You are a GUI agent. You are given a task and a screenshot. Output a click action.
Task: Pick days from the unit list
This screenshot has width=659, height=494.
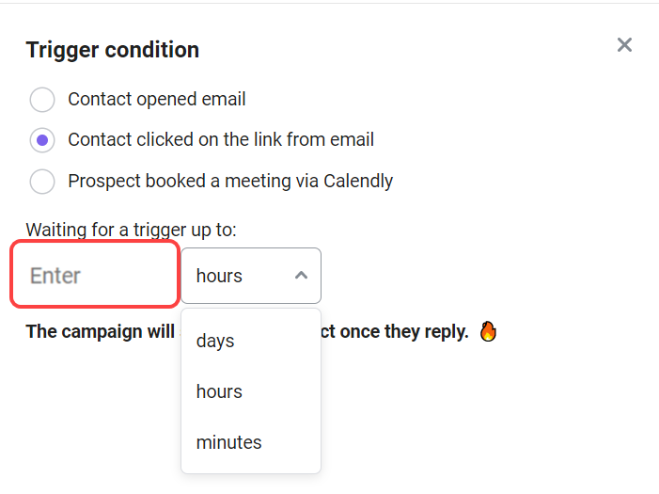coord(251,341)
